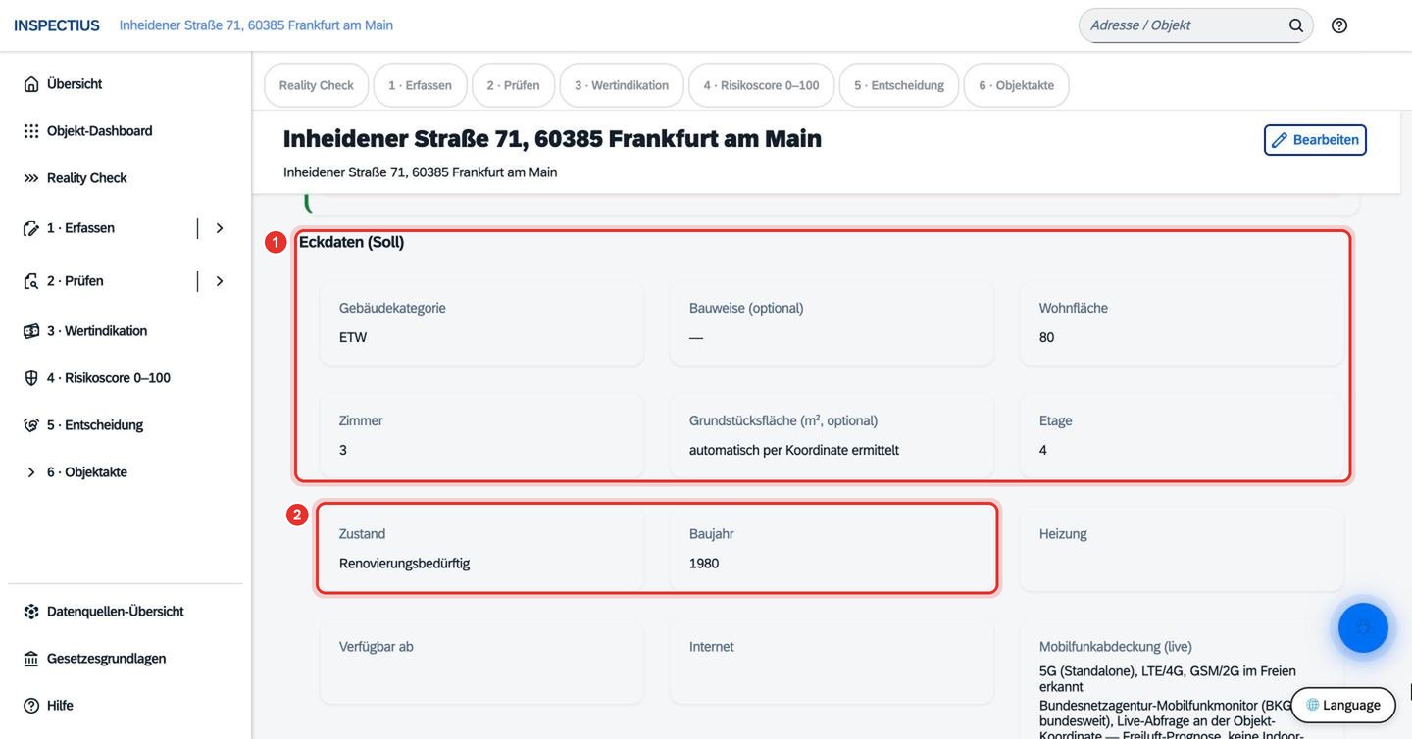The height and width of the screenshot is (739, 1412).
Task: Click the Baujahr value 1980
Action: click(x=704, y=564)
